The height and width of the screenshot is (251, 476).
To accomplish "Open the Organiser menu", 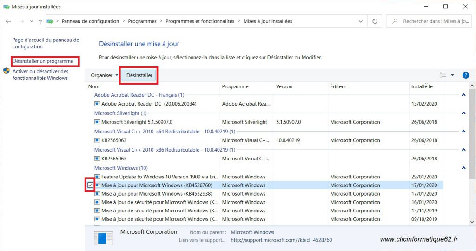I will [x=104, y=75].
